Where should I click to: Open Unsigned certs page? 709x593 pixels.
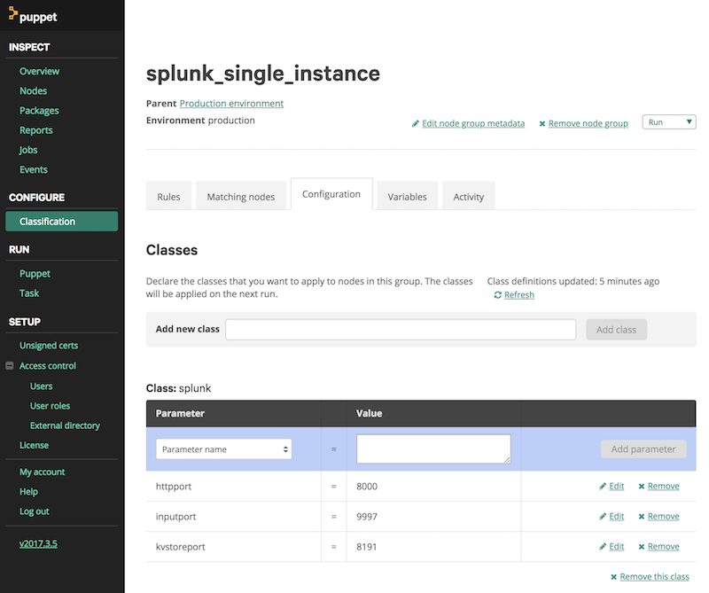pyautogui.click(x=49, y=346)
